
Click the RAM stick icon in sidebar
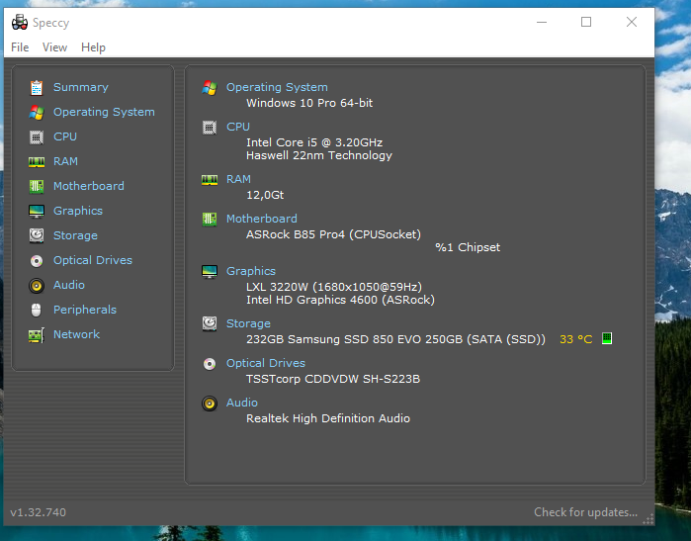(37, 162)
